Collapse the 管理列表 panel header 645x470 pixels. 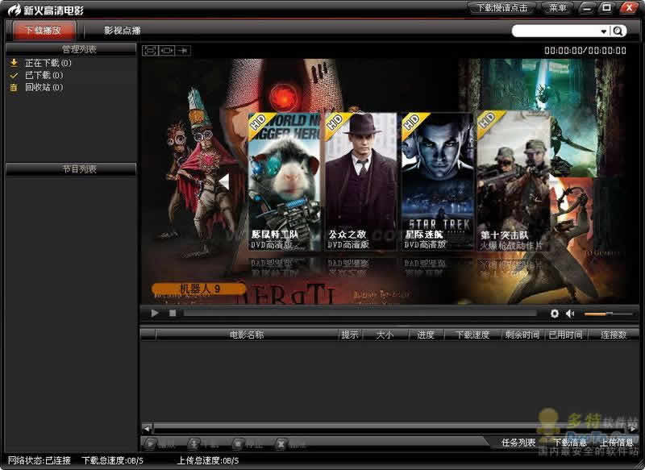(x=71, y=49)
